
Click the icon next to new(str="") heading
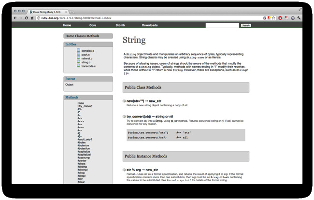tap(124, 100)
